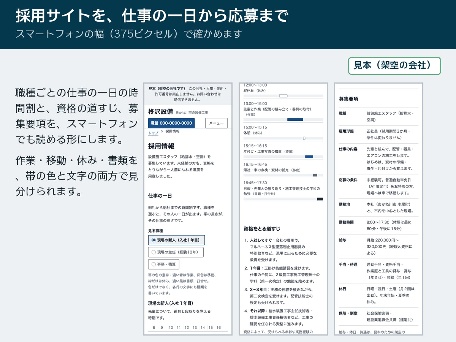Click the 16:15〜16:45 帰社 entry
This screenshot has width=456, height=342.
[283, 169]
